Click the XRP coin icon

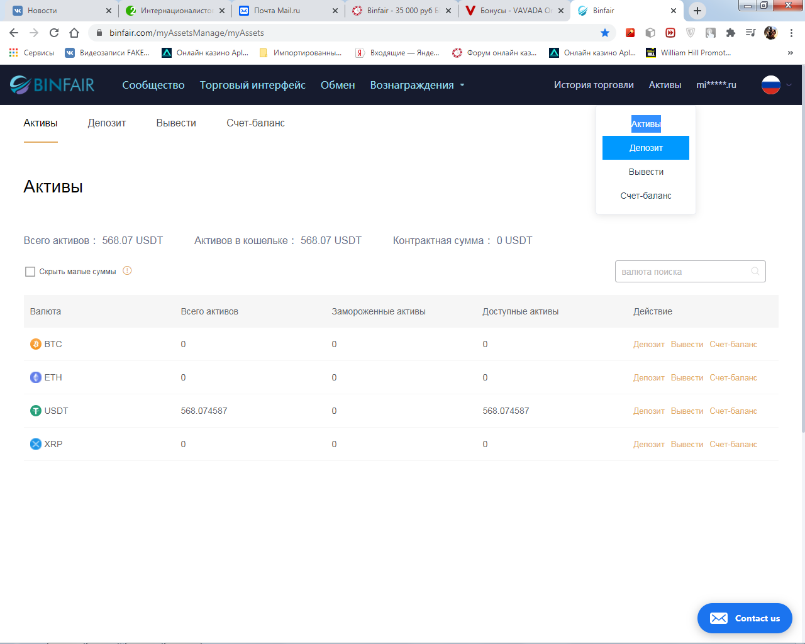36,444
